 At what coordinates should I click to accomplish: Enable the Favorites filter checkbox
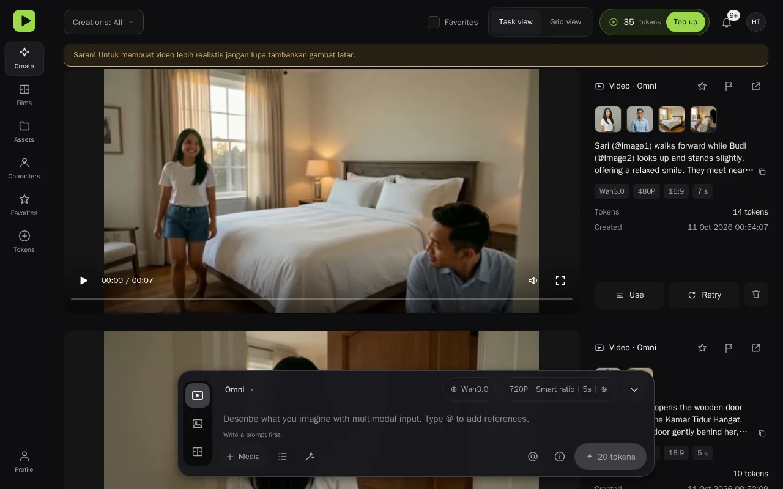tap(434, 22)
